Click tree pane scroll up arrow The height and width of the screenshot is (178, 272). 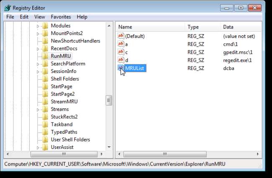[x=109, y=26]
